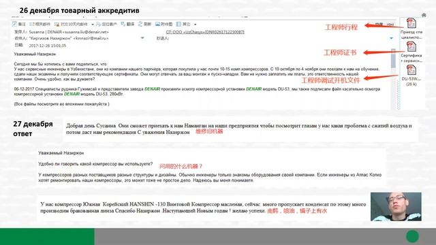The width and height of the screenshot is (436, 245).
Task: Expand the arrow beside 其它
Action: coord(196,24)
